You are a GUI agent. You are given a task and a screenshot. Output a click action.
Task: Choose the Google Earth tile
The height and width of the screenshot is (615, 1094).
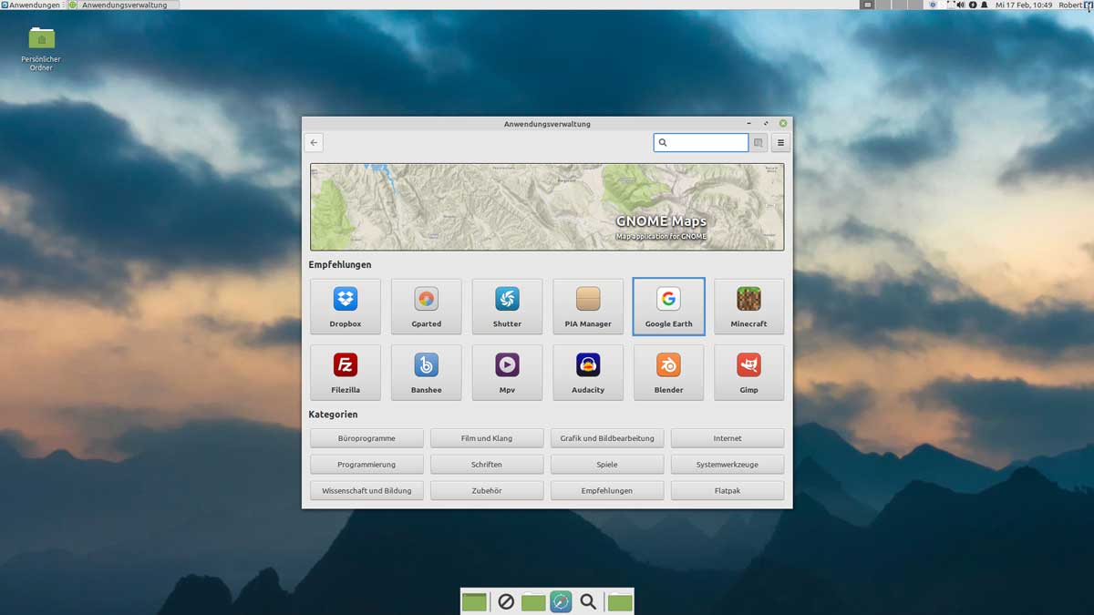coord(668,307)
